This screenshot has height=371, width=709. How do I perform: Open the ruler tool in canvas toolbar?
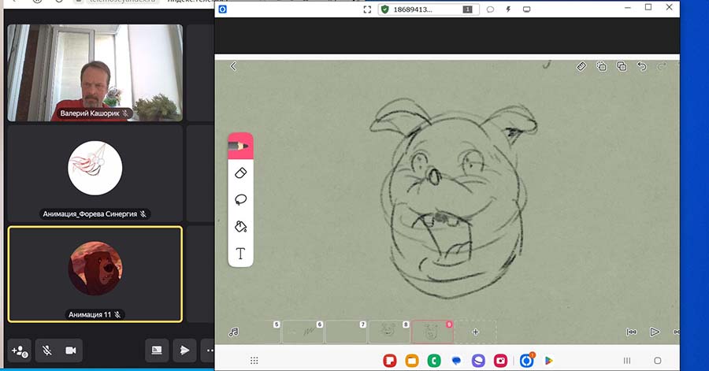point(581,66)
